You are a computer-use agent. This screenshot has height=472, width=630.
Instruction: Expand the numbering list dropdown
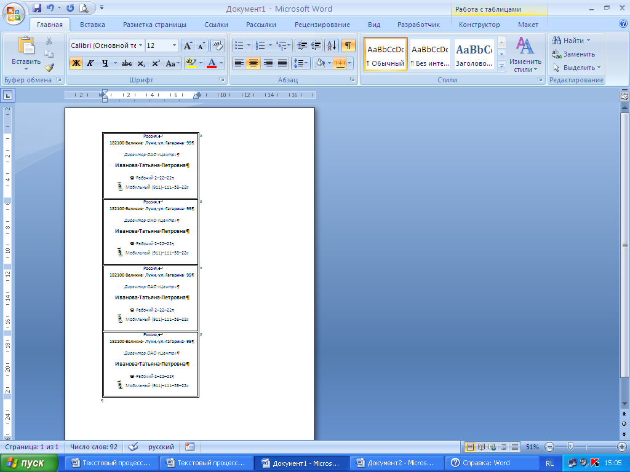pos(271,45)
